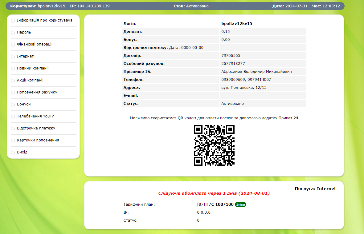Select the Інтернет radio button
The image size is (364, 234).
pyautogui.click(x=13, y=57)
